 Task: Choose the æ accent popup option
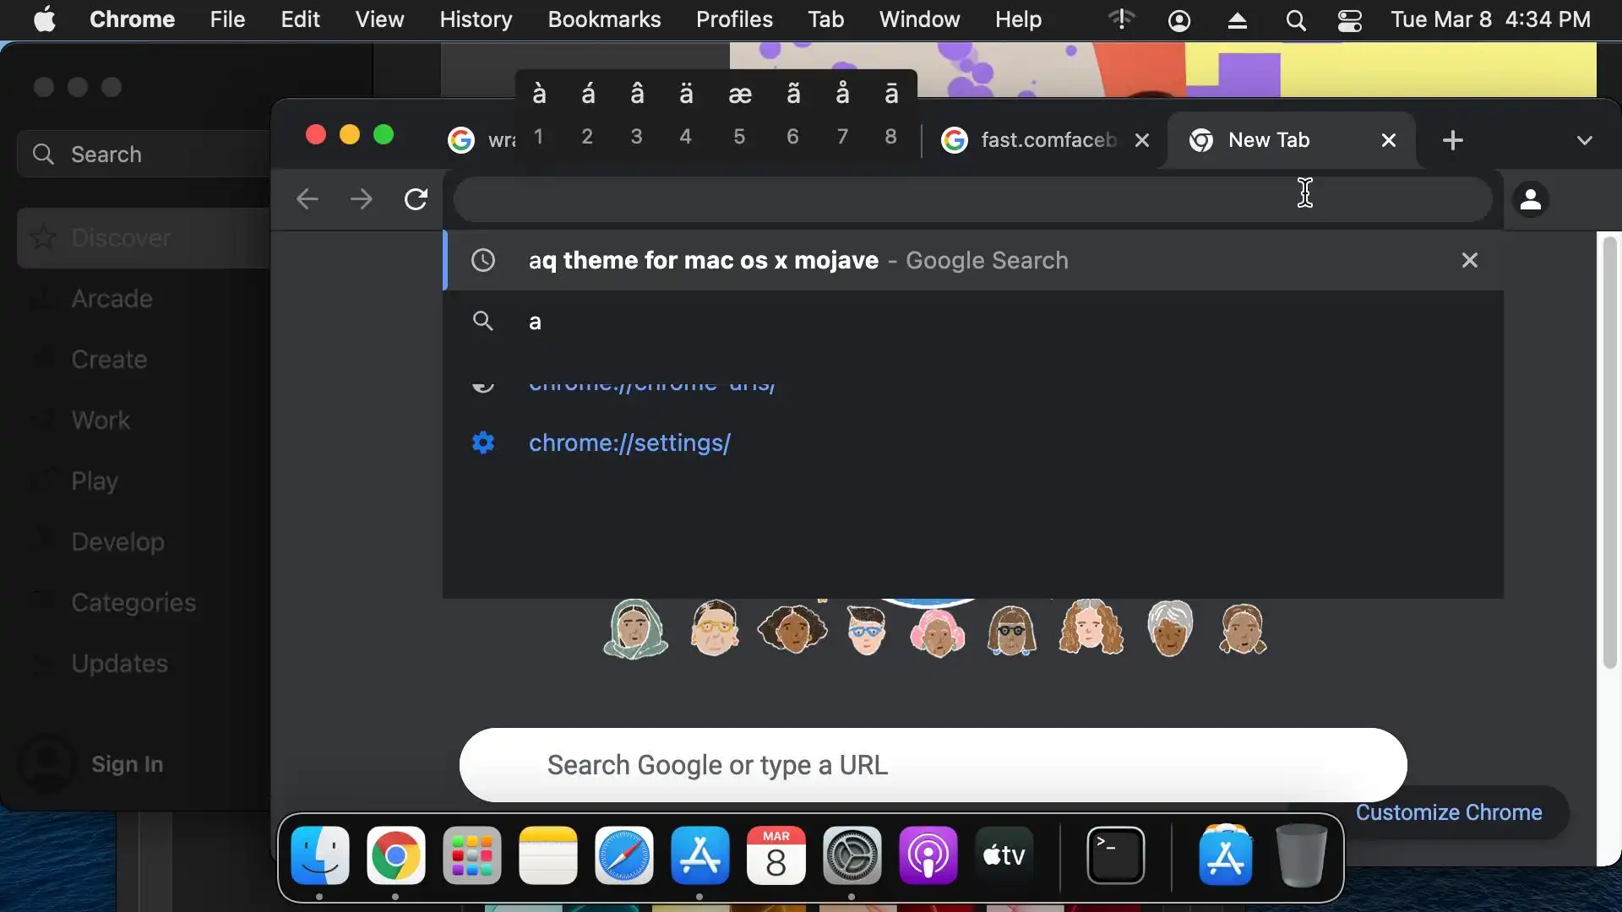pos(739,95)
